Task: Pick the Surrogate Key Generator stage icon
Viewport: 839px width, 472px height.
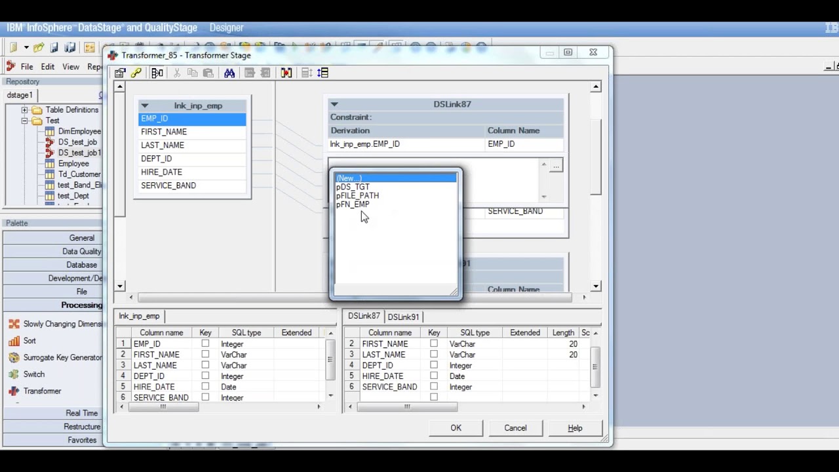Action: coord(14,357)
